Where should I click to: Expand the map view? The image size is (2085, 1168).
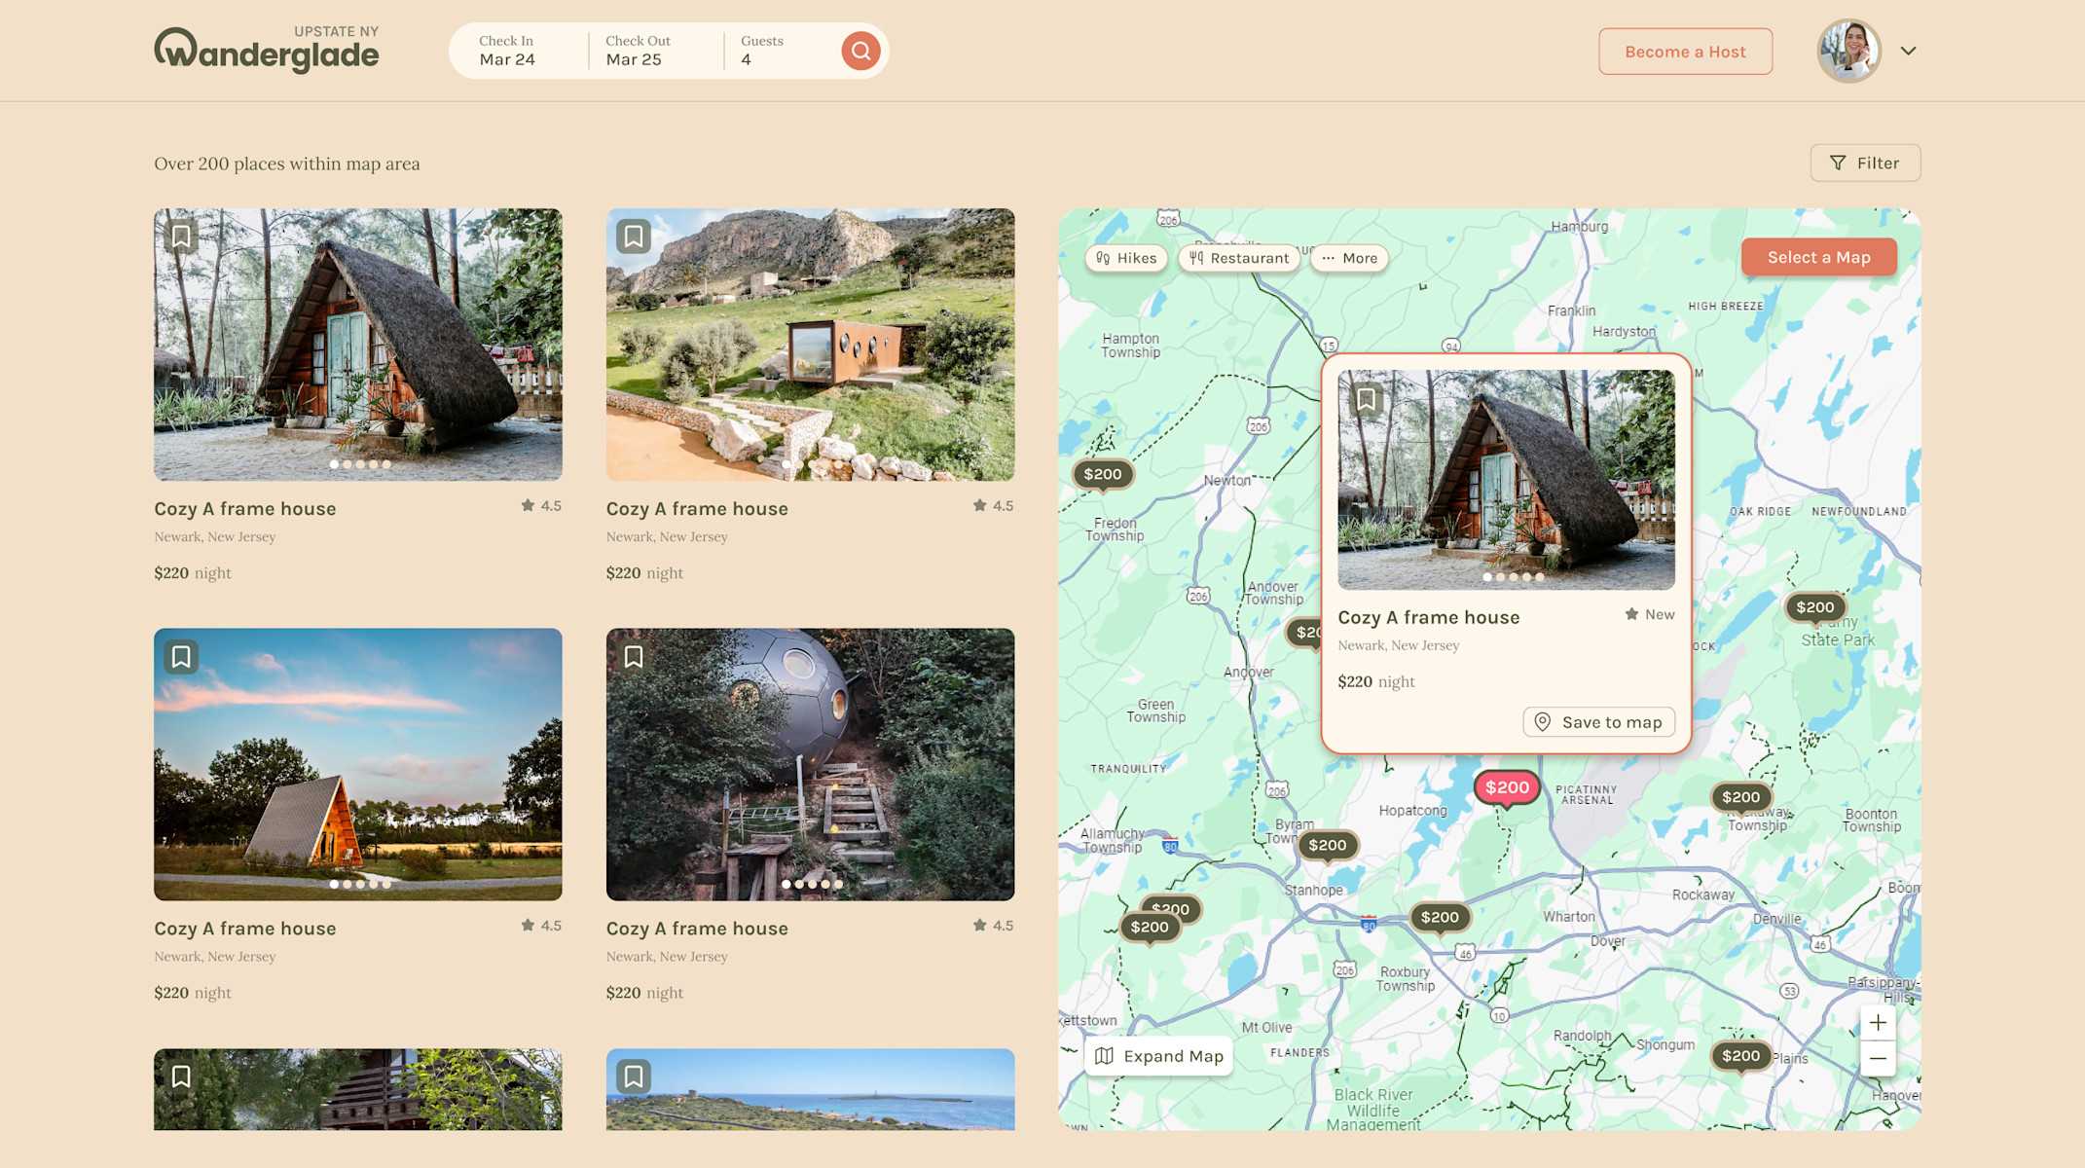[1158, 1056]
